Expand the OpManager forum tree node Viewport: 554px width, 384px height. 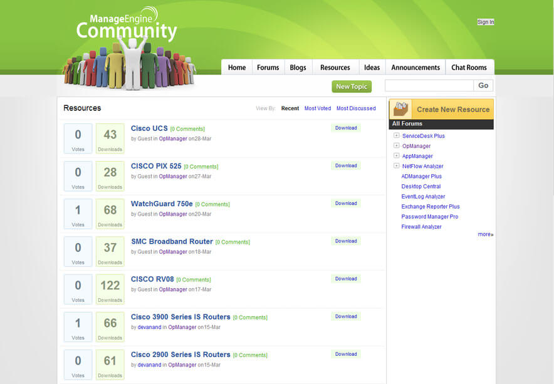(x=397, y=145)
